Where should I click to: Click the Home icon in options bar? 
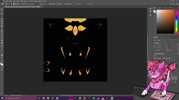[3, 4]
